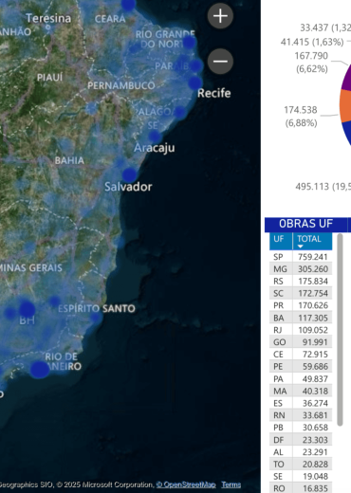Click the OBRAS UF table scrollbar
Viewport: 351px width, 493px height.
(x=340, y=330)
